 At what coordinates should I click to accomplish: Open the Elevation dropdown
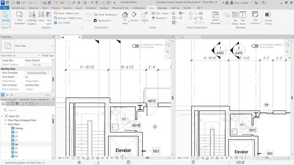[160, 18]
